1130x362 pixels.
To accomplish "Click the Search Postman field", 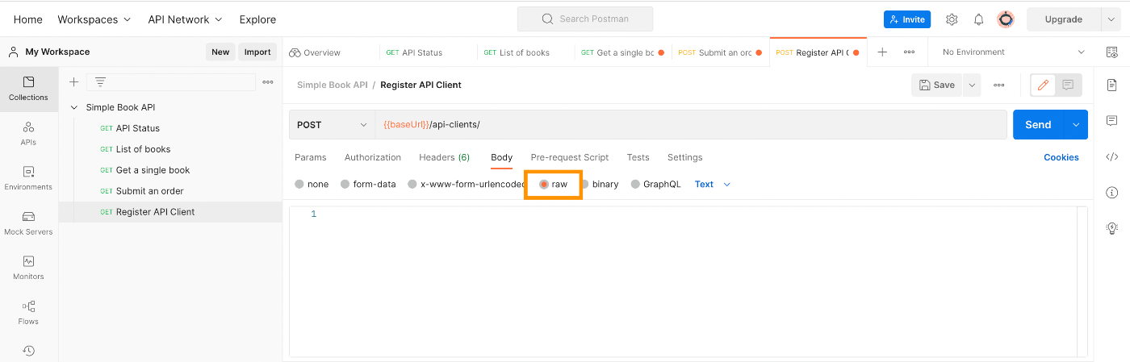I will [585, 19].
